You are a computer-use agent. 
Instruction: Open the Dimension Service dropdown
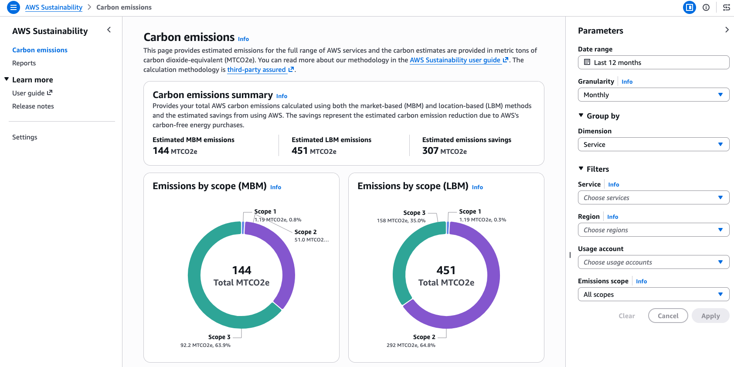coord(653,144)
